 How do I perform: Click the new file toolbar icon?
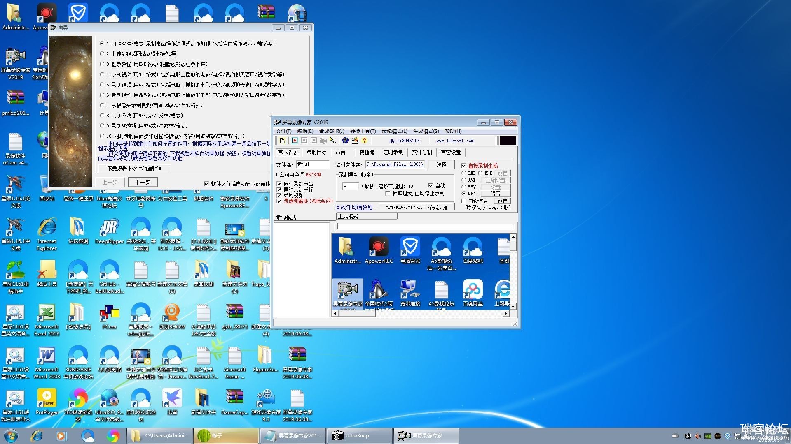tap(282, 141)
